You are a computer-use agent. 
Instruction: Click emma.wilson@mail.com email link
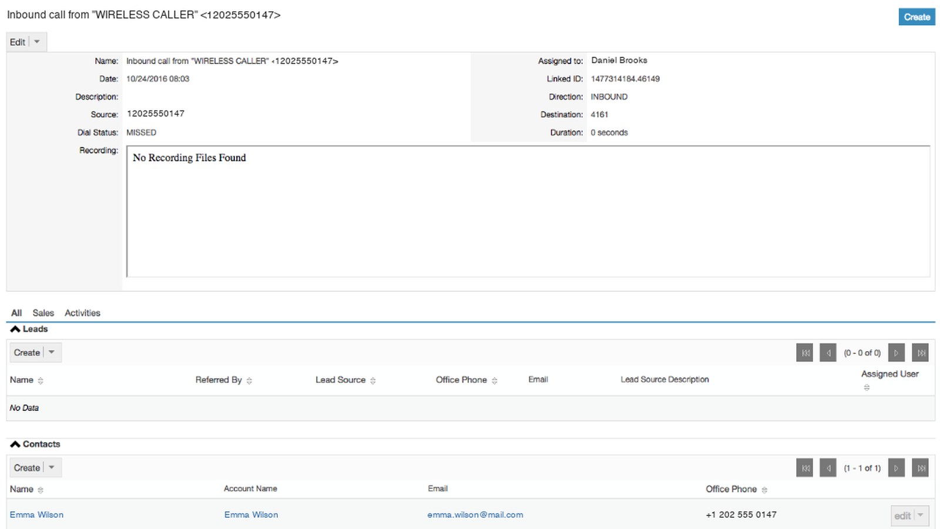[475, 515]
